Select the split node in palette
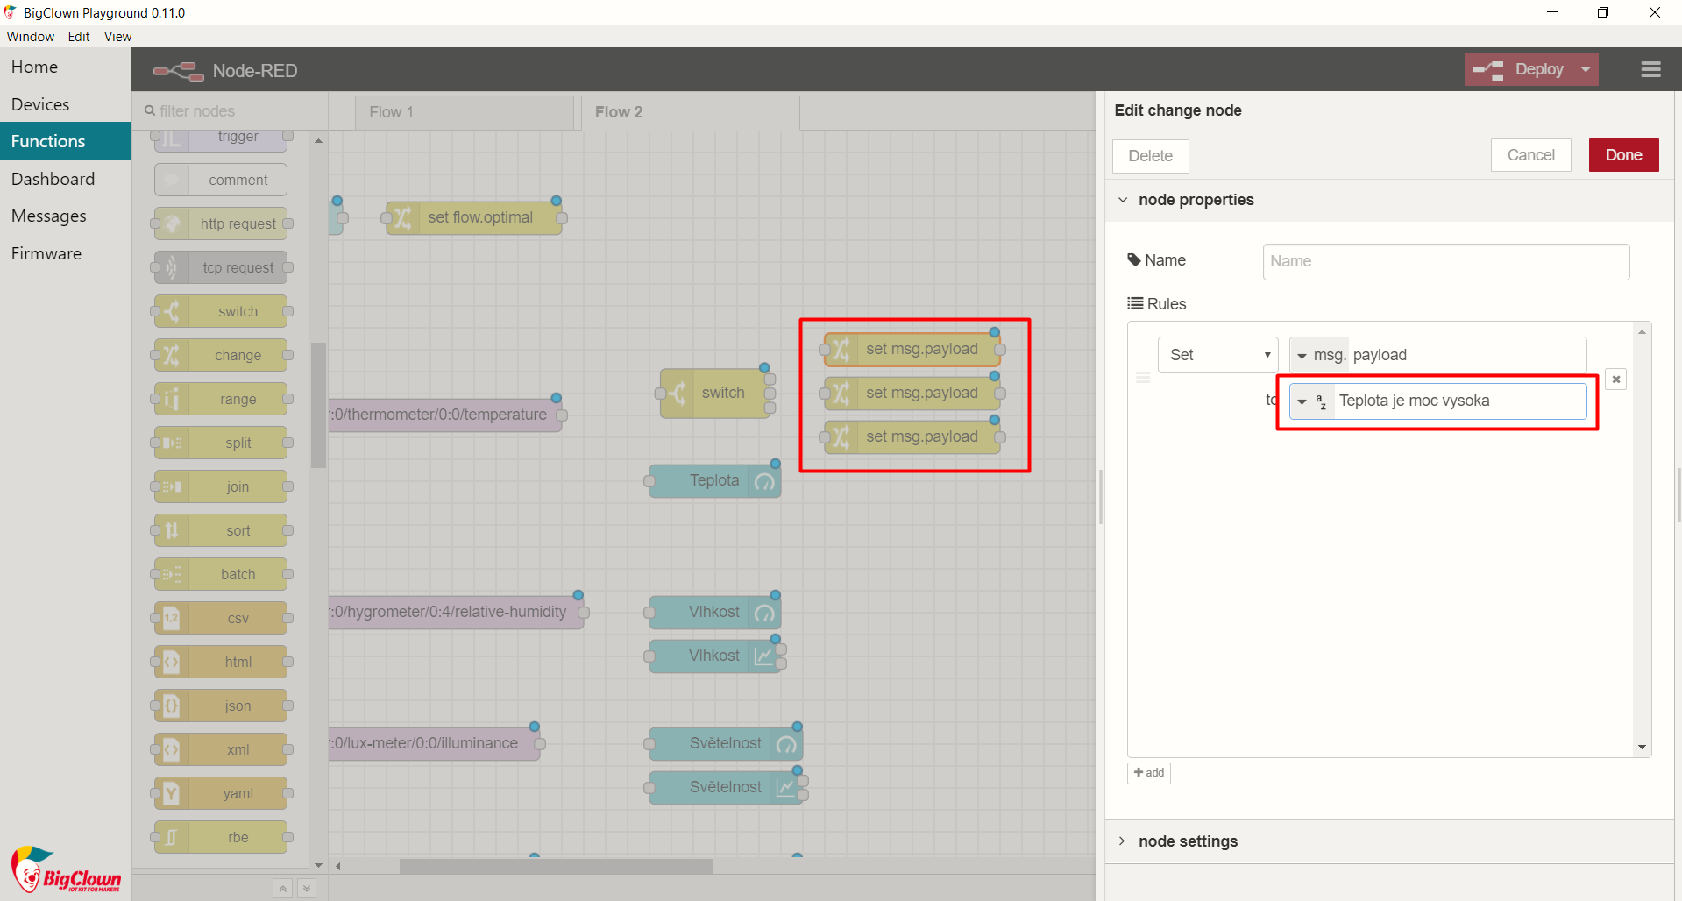The image size is (1682, 901). (x=221, y=443)
